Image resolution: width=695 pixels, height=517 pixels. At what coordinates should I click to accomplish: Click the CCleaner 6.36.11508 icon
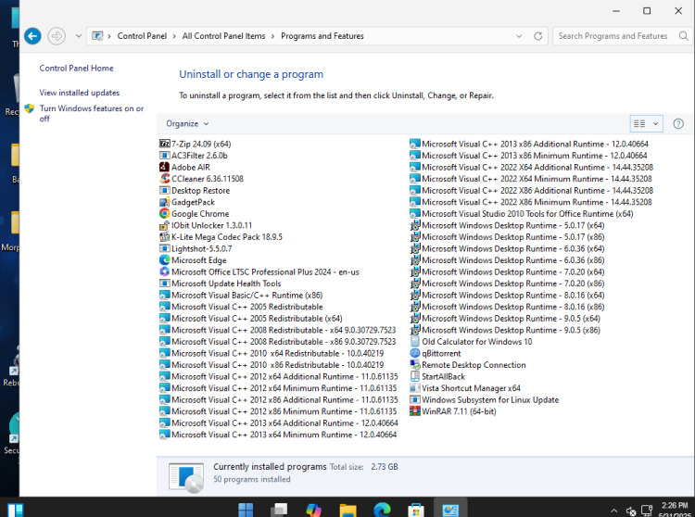tap(164, 179)
